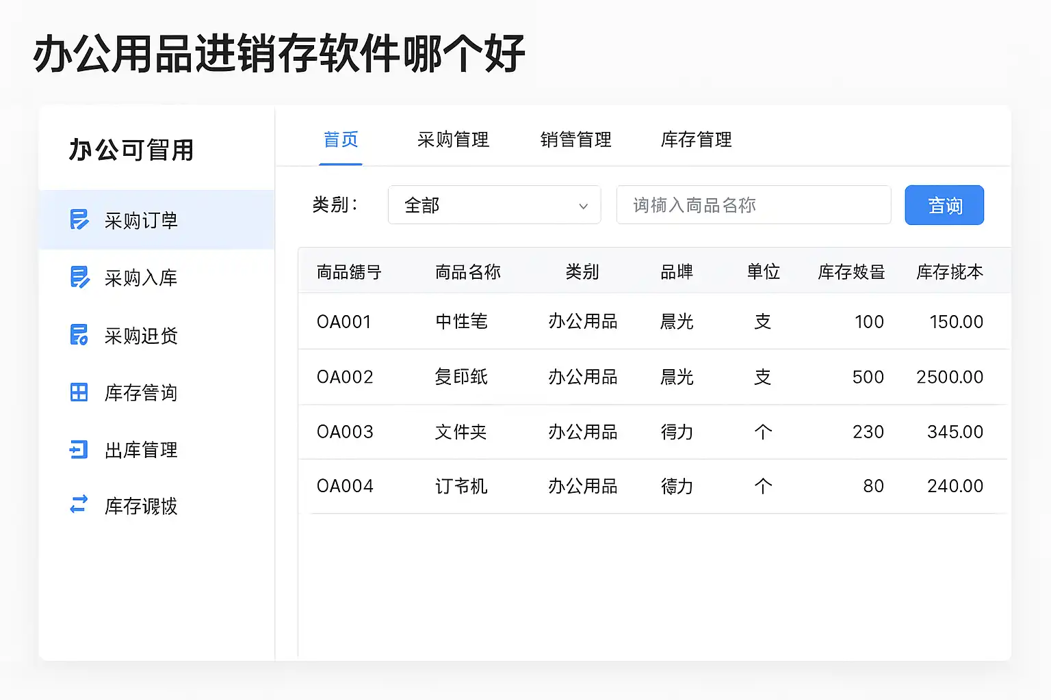Click the 库存调拨 swap arrows icon
Image resolution: width=1051 pixels, height=700 pixels.
click(x=79, y=504)
